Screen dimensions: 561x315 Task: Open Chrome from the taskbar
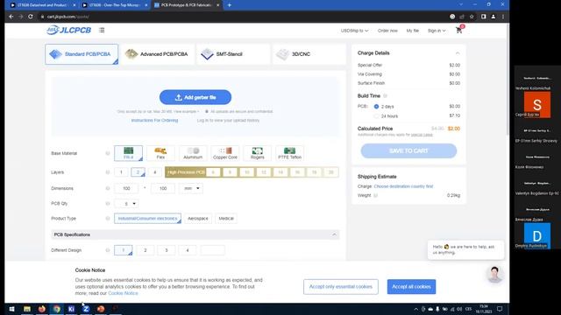point(56,309)
